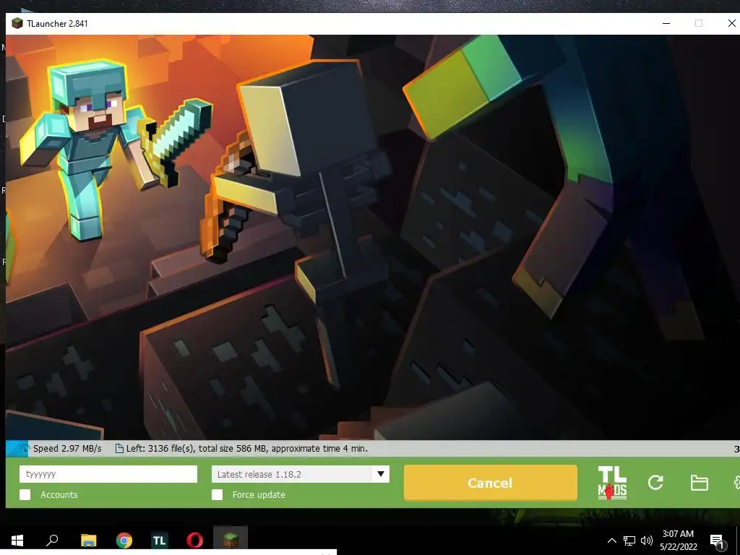Open the volume control tray icon
Viewport: 740px width, 555px height.
pyautogui.click(x=647, y=541)
